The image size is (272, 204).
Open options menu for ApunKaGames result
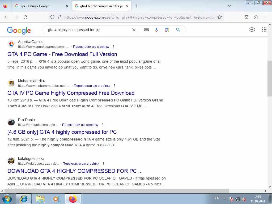114,47
